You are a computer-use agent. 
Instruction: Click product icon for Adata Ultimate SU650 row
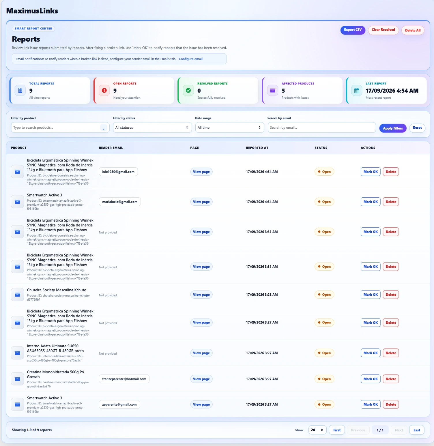click(17, 353)
